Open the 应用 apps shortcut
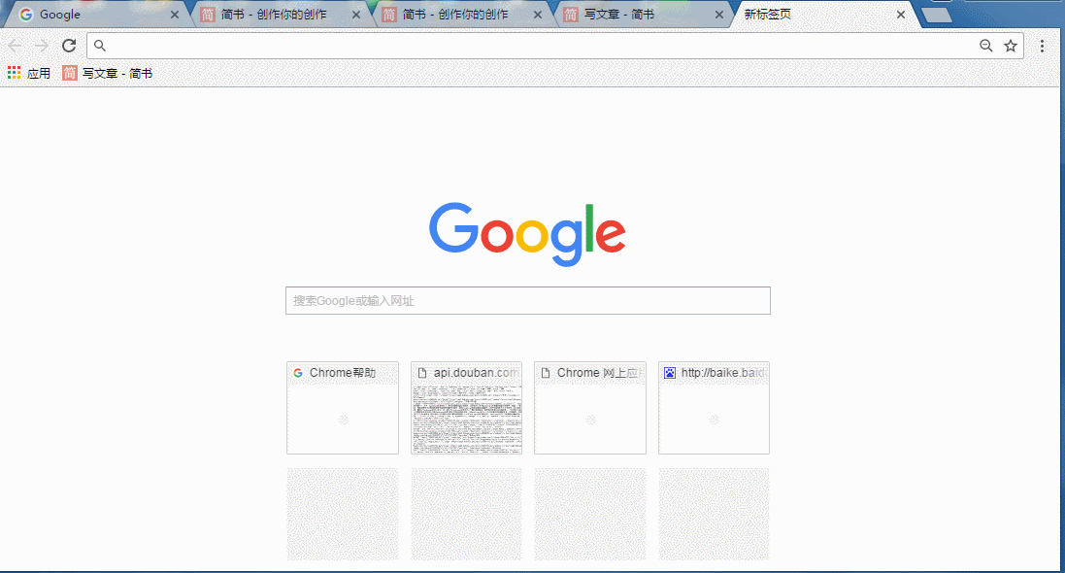 tap(28, 73)
